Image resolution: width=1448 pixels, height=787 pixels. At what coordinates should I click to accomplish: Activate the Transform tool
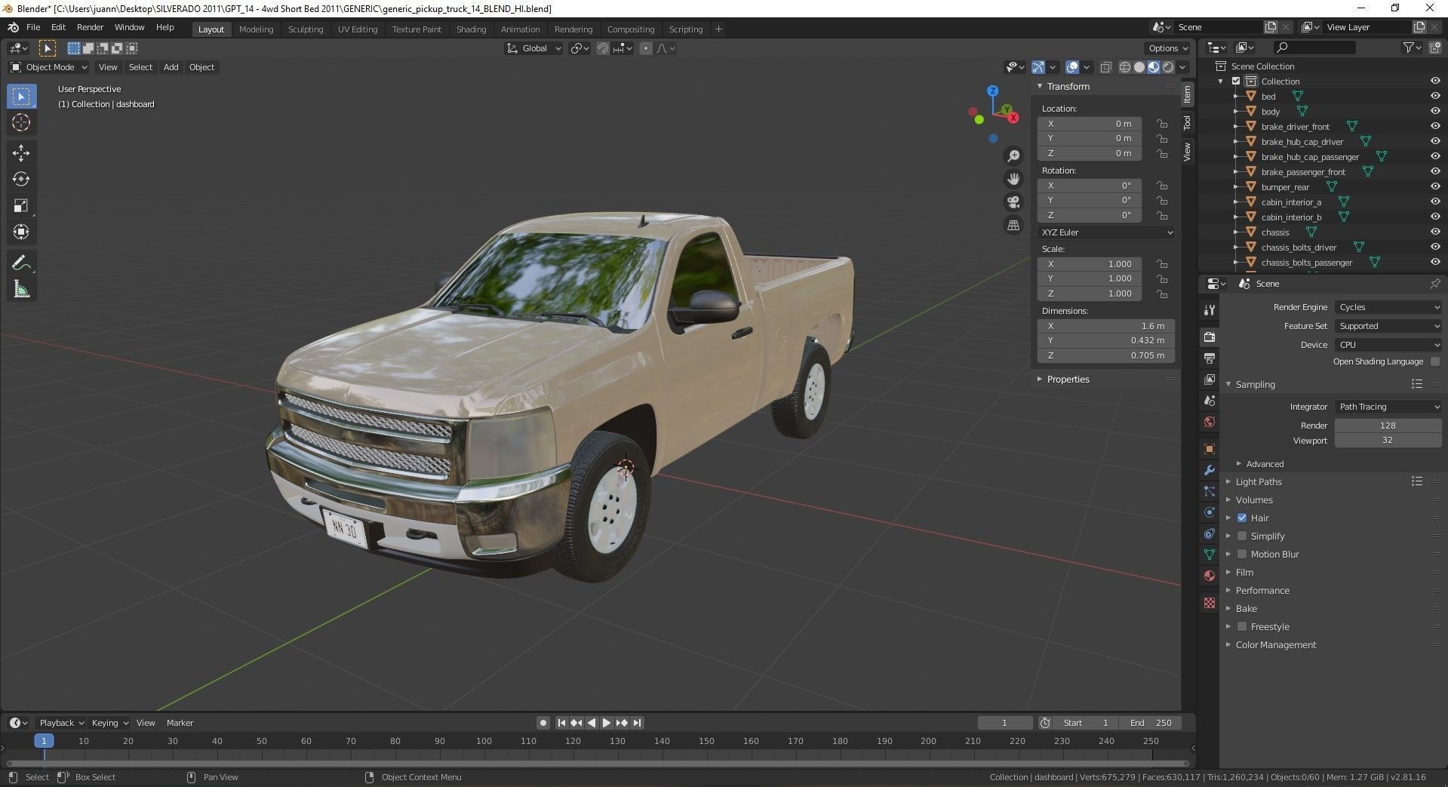21,232
